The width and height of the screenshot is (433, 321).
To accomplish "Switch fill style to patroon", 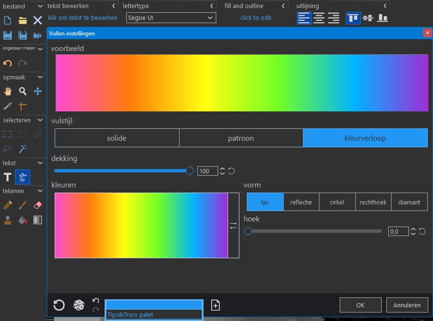I will [x=241, y=138].
